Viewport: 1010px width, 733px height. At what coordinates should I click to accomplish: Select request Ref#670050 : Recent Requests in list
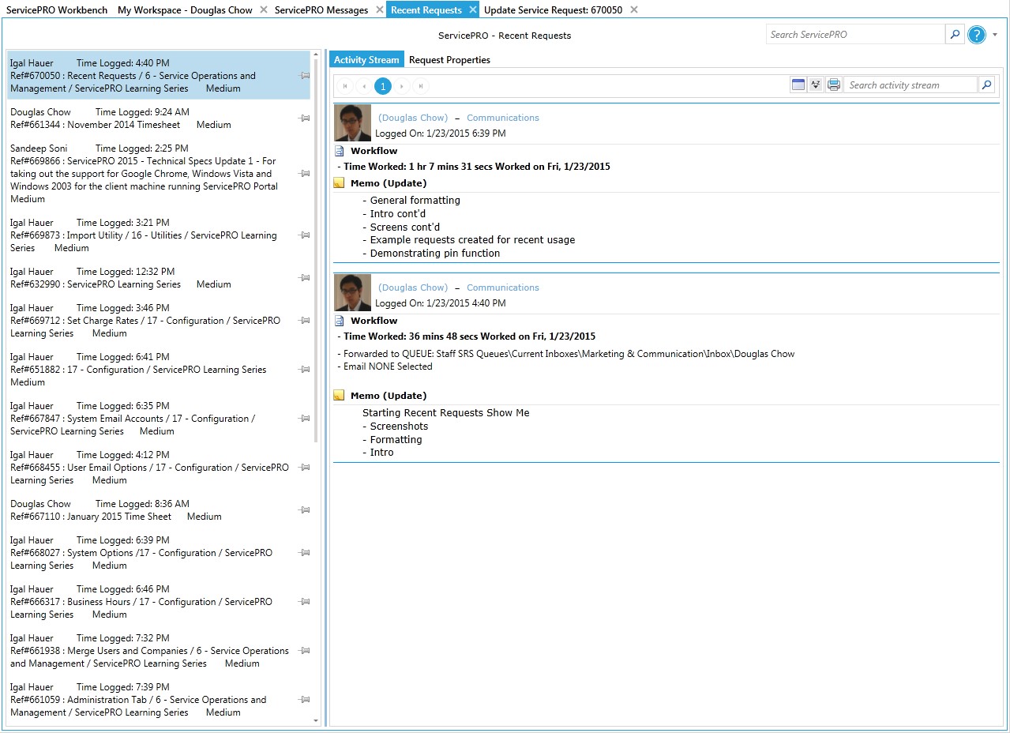[159, 76]
